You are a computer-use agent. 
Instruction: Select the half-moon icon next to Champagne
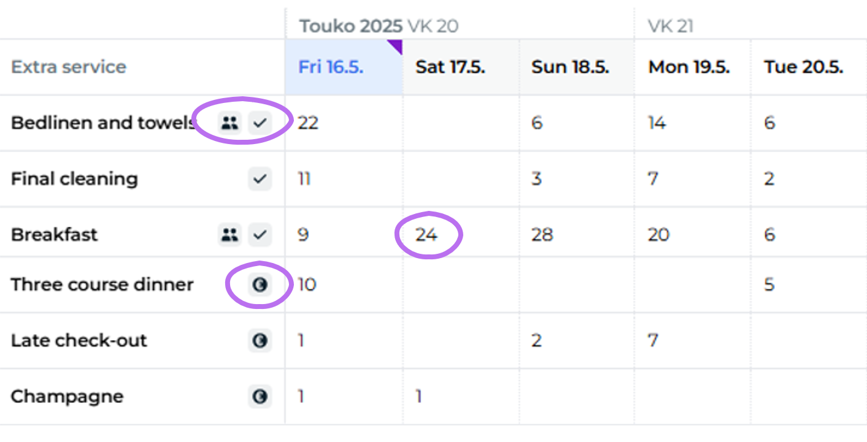coord(260,397)
